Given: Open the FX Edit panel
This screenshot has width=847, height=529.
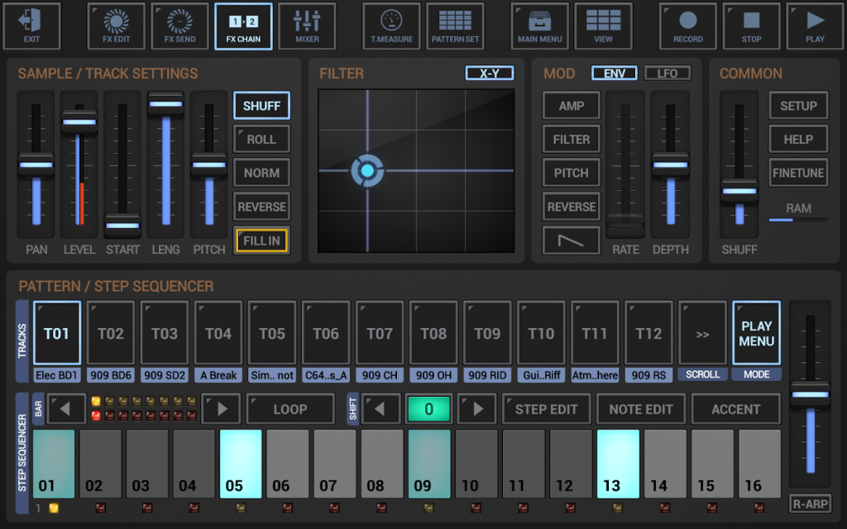Looking at the screenshot, I should tap(115, 26).
